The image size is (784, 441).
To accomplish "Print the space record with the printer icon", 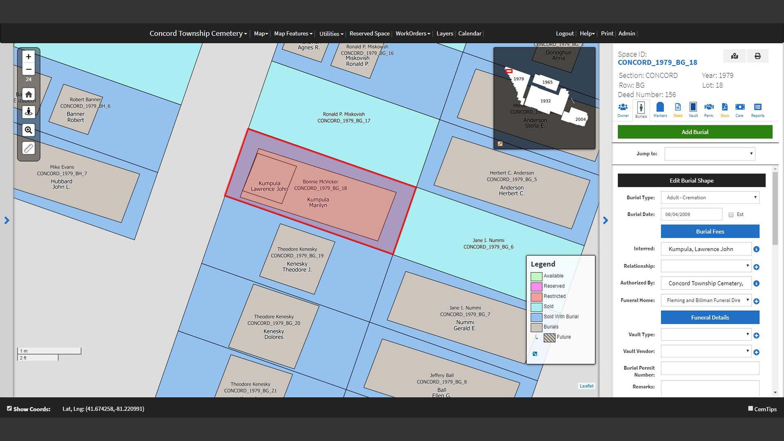I will click(x=757, y=56).
